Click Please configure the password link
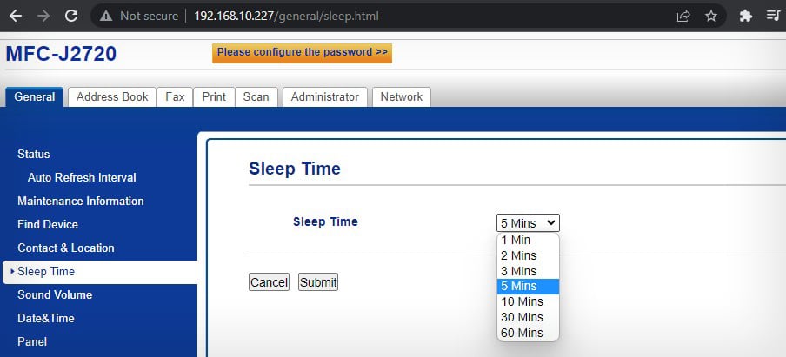Image resolution: width=786 pixels, height=357 pixels. pos(302,53)
